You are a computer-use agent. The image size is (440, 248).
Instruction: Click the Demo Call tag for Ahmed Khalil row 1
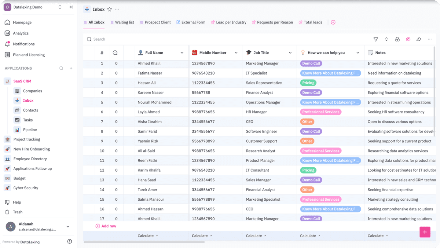tap(311, 64)
